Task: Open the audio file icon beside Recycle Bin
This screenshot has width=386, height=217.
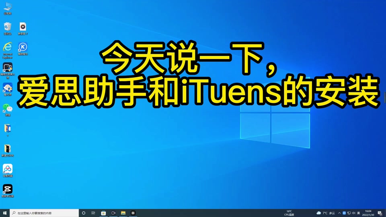Action: coord(23,27)
